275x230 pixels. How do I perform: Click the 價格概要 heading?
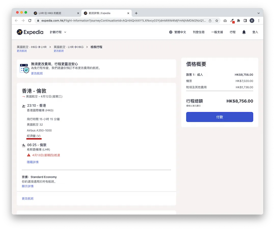coord(196,64)
